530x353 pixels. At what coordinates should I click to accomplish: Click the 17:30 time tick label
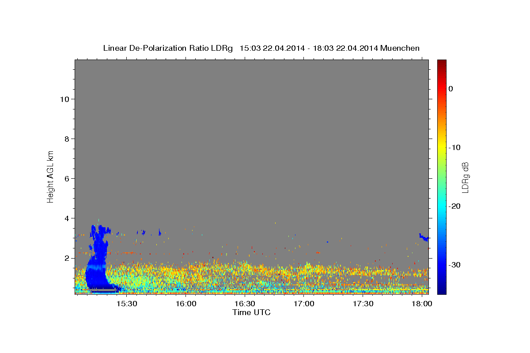(x=363, y=304)
